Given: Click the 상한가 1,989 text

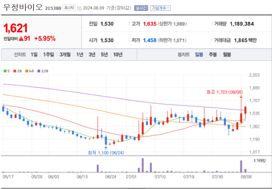Looking at the screenshot, I should (172, 24).
